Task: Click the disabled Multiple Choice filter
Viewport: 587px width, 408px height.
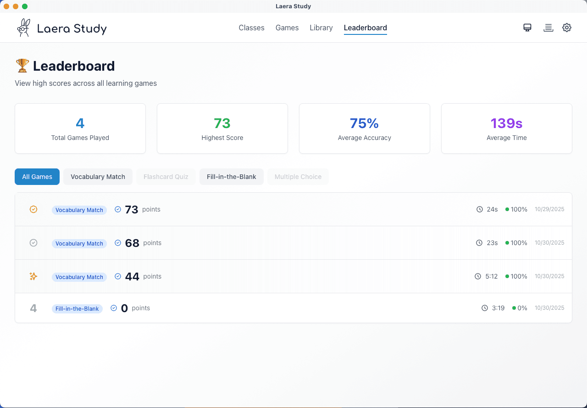Action: pyautogui.click(x=298, y=176)
